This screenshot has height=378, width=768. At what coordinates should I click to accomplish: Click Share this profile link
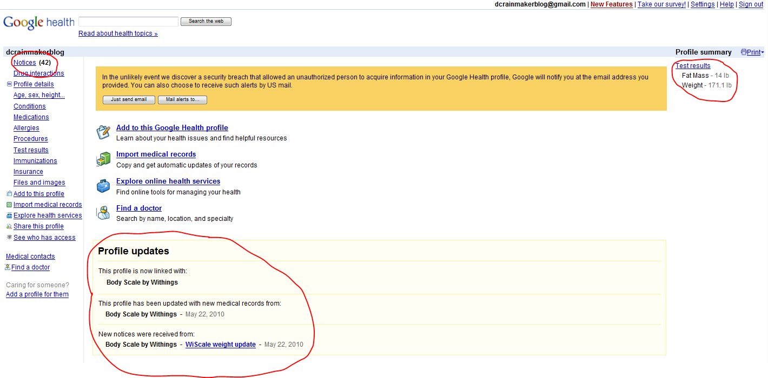38,226
